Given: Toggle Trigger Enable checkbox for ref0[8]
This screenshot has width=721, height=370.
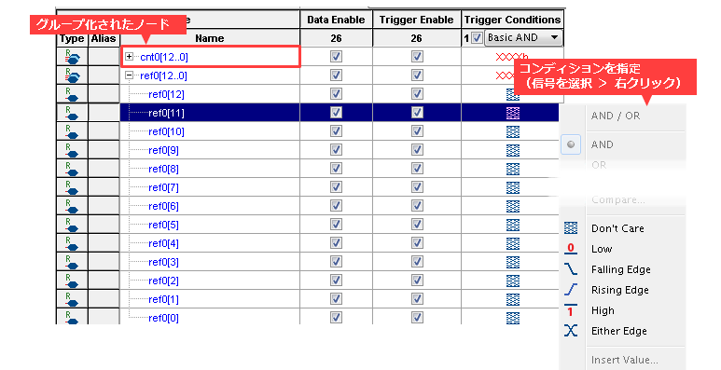Looking at the screenshot, I should 417,169.
